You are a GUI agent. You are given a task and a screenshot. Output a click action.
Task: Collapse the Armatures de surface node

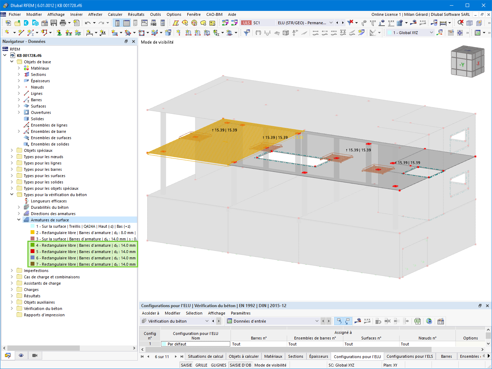pos(19,220)
